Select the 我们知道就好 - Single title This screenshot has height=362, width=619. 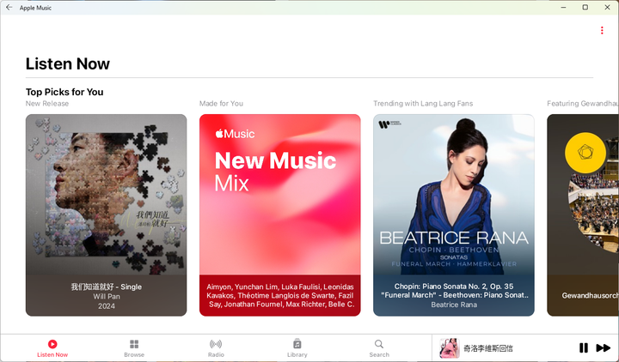click(x=107, y=287)
